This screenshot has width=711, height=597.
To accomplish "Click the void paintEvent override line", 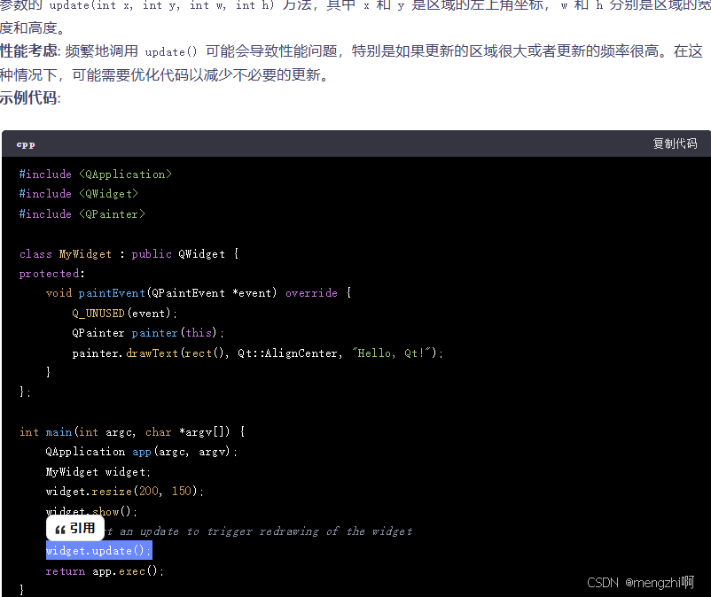I will [x=199, y=293].
